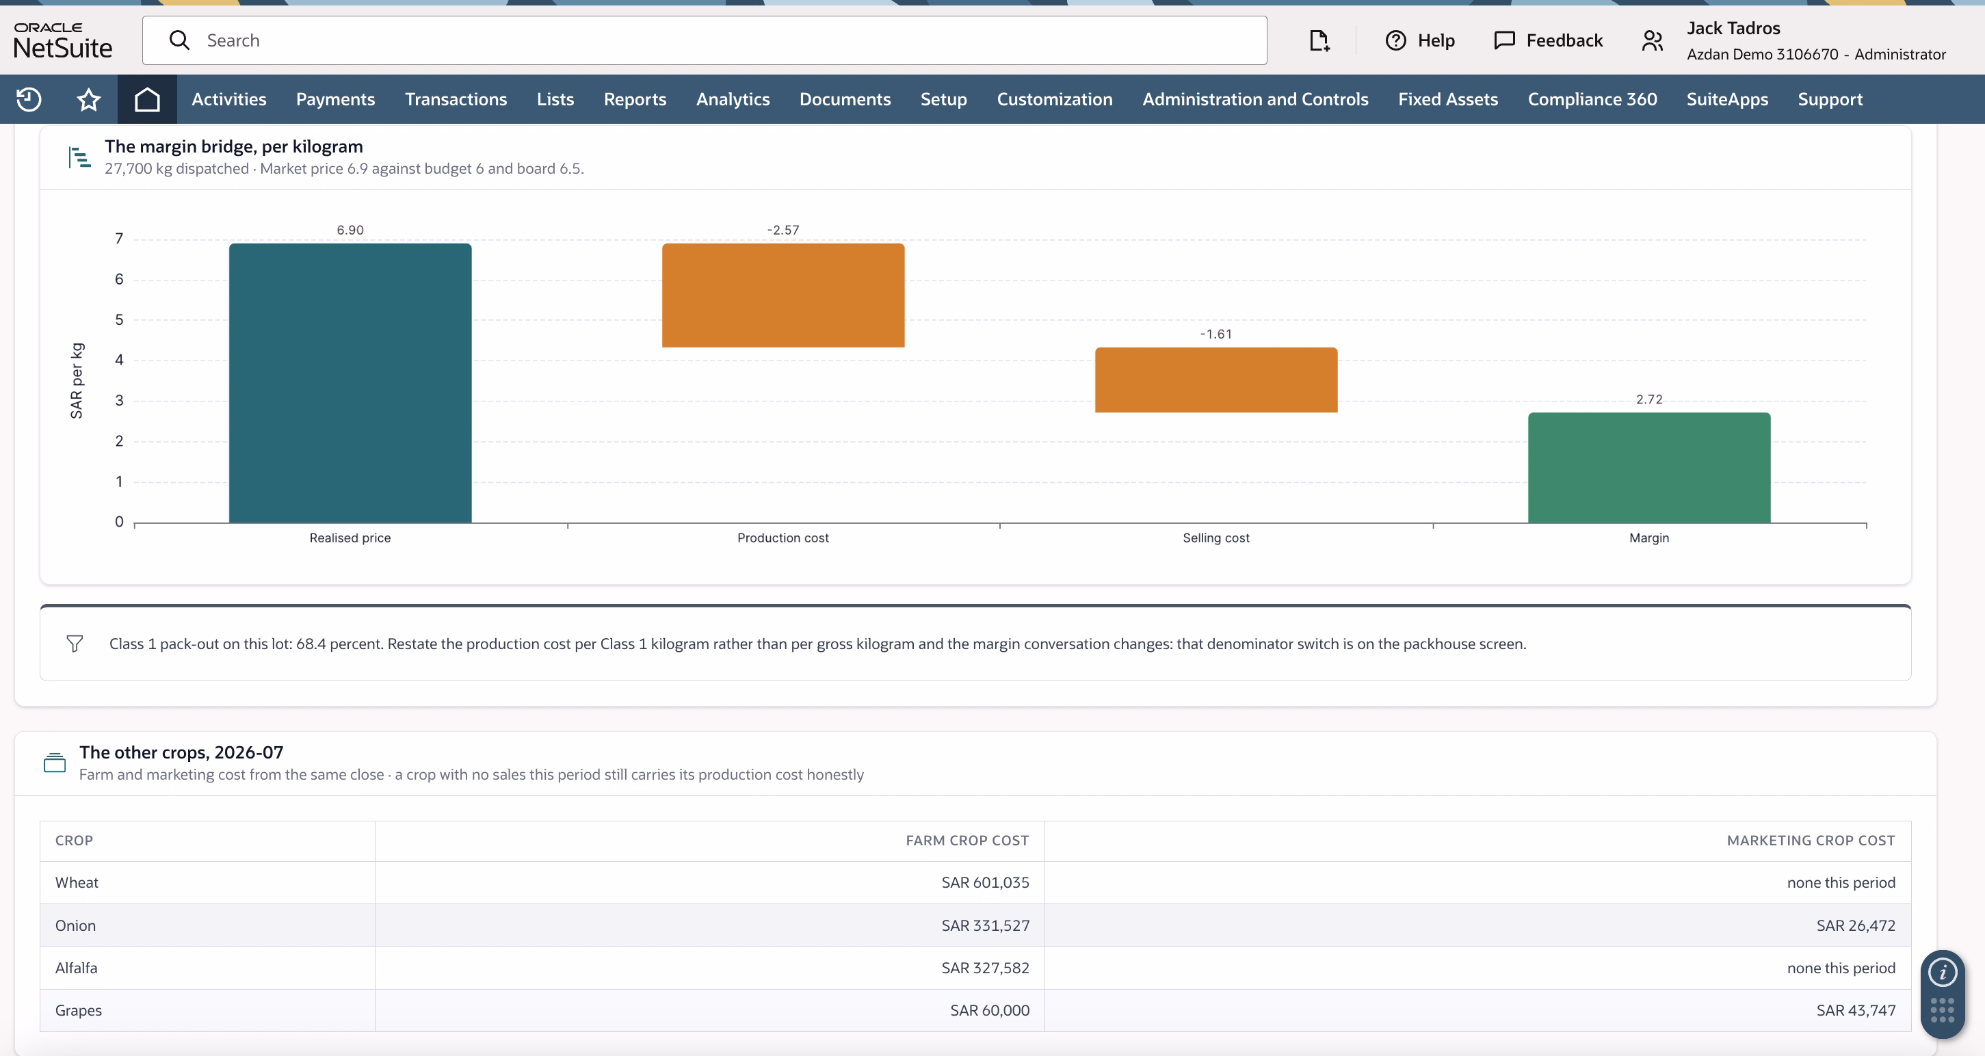Image resolution: width=1985 pixels, height=1056 pixels.
Task: Open the Activities menu
Action: point(229,99)
